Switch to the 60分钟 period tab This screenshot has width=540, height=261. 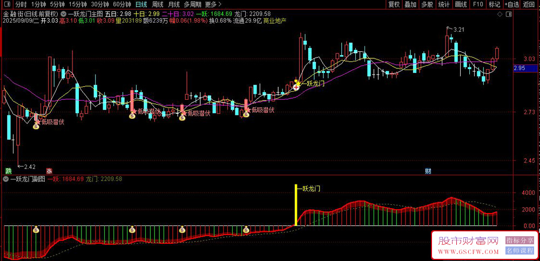click(122, 4)
